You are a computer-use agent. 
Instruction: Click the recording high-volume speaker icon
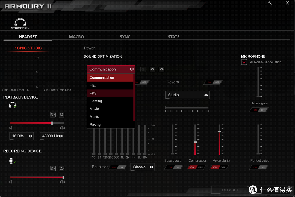63,182
